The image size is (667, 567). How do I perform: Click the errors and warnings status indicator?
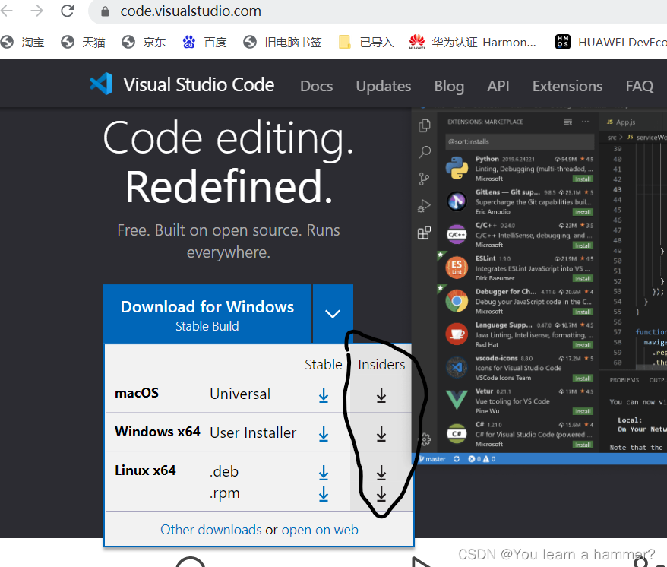pos(482,459)
